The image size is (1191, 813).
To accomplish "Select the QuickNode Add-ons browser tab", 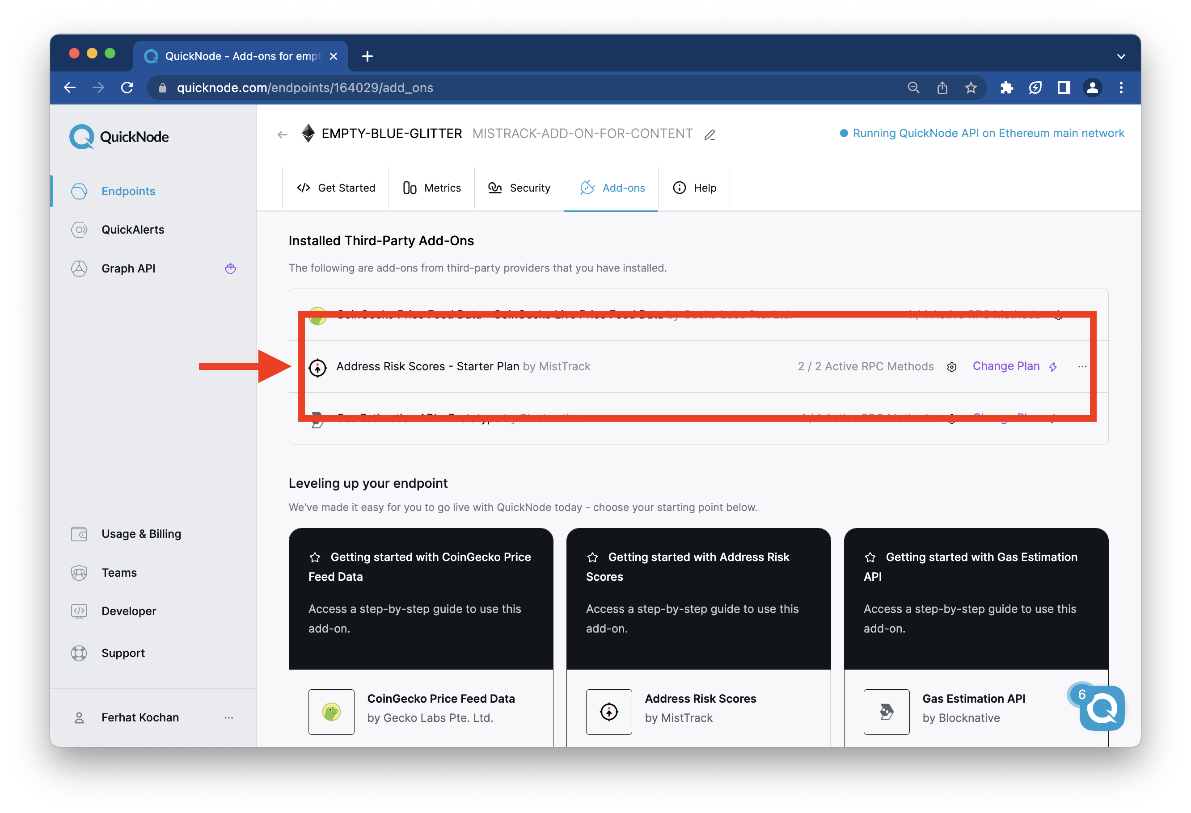I will [x=241, y=56].
